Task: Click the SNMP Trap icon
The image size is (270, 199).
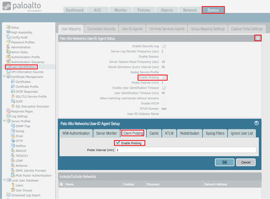Action: 13,126
